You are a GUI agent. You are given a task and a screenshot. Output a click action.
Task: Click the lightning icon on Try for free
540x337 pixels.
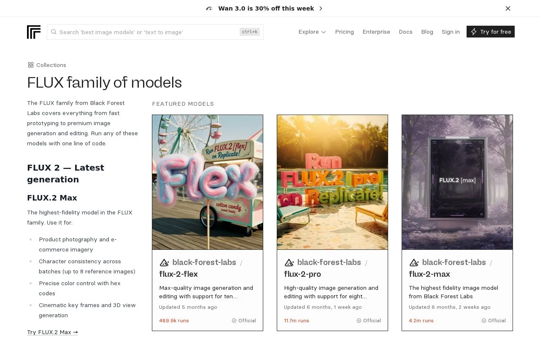click(x=474, y=32)
